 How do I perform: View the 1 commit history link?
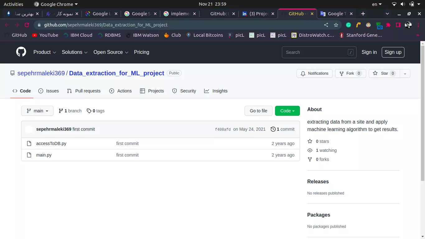[283, 129]
